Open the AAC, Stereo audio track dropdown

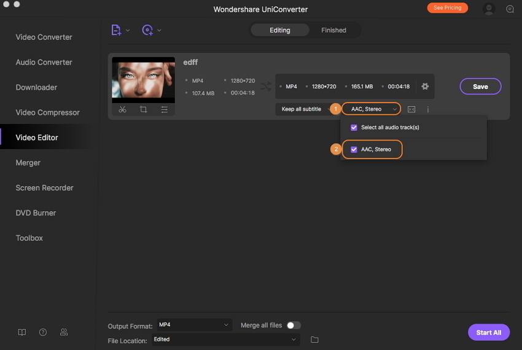(x=371, y=109)
